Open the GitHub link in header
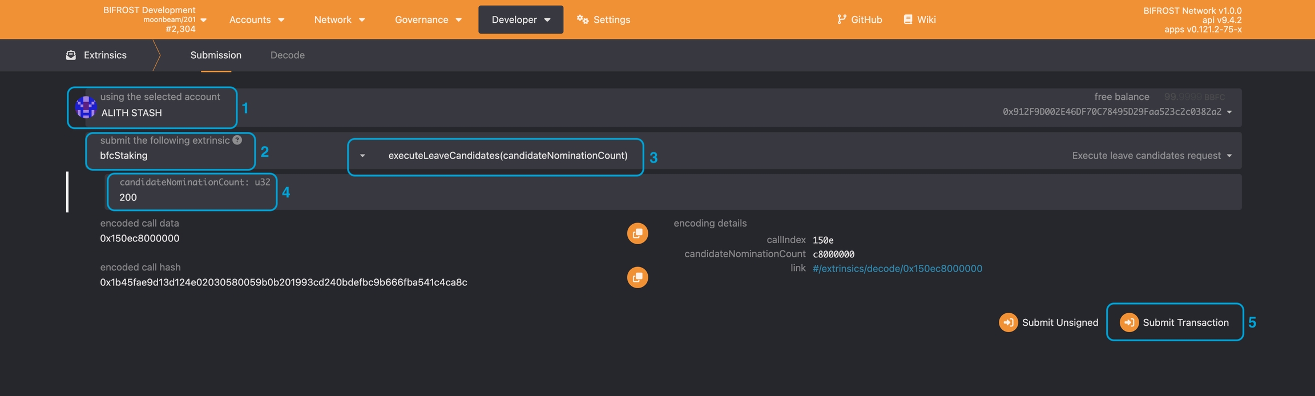Screen dimensions: 1315x396 [x=860, y=19]
